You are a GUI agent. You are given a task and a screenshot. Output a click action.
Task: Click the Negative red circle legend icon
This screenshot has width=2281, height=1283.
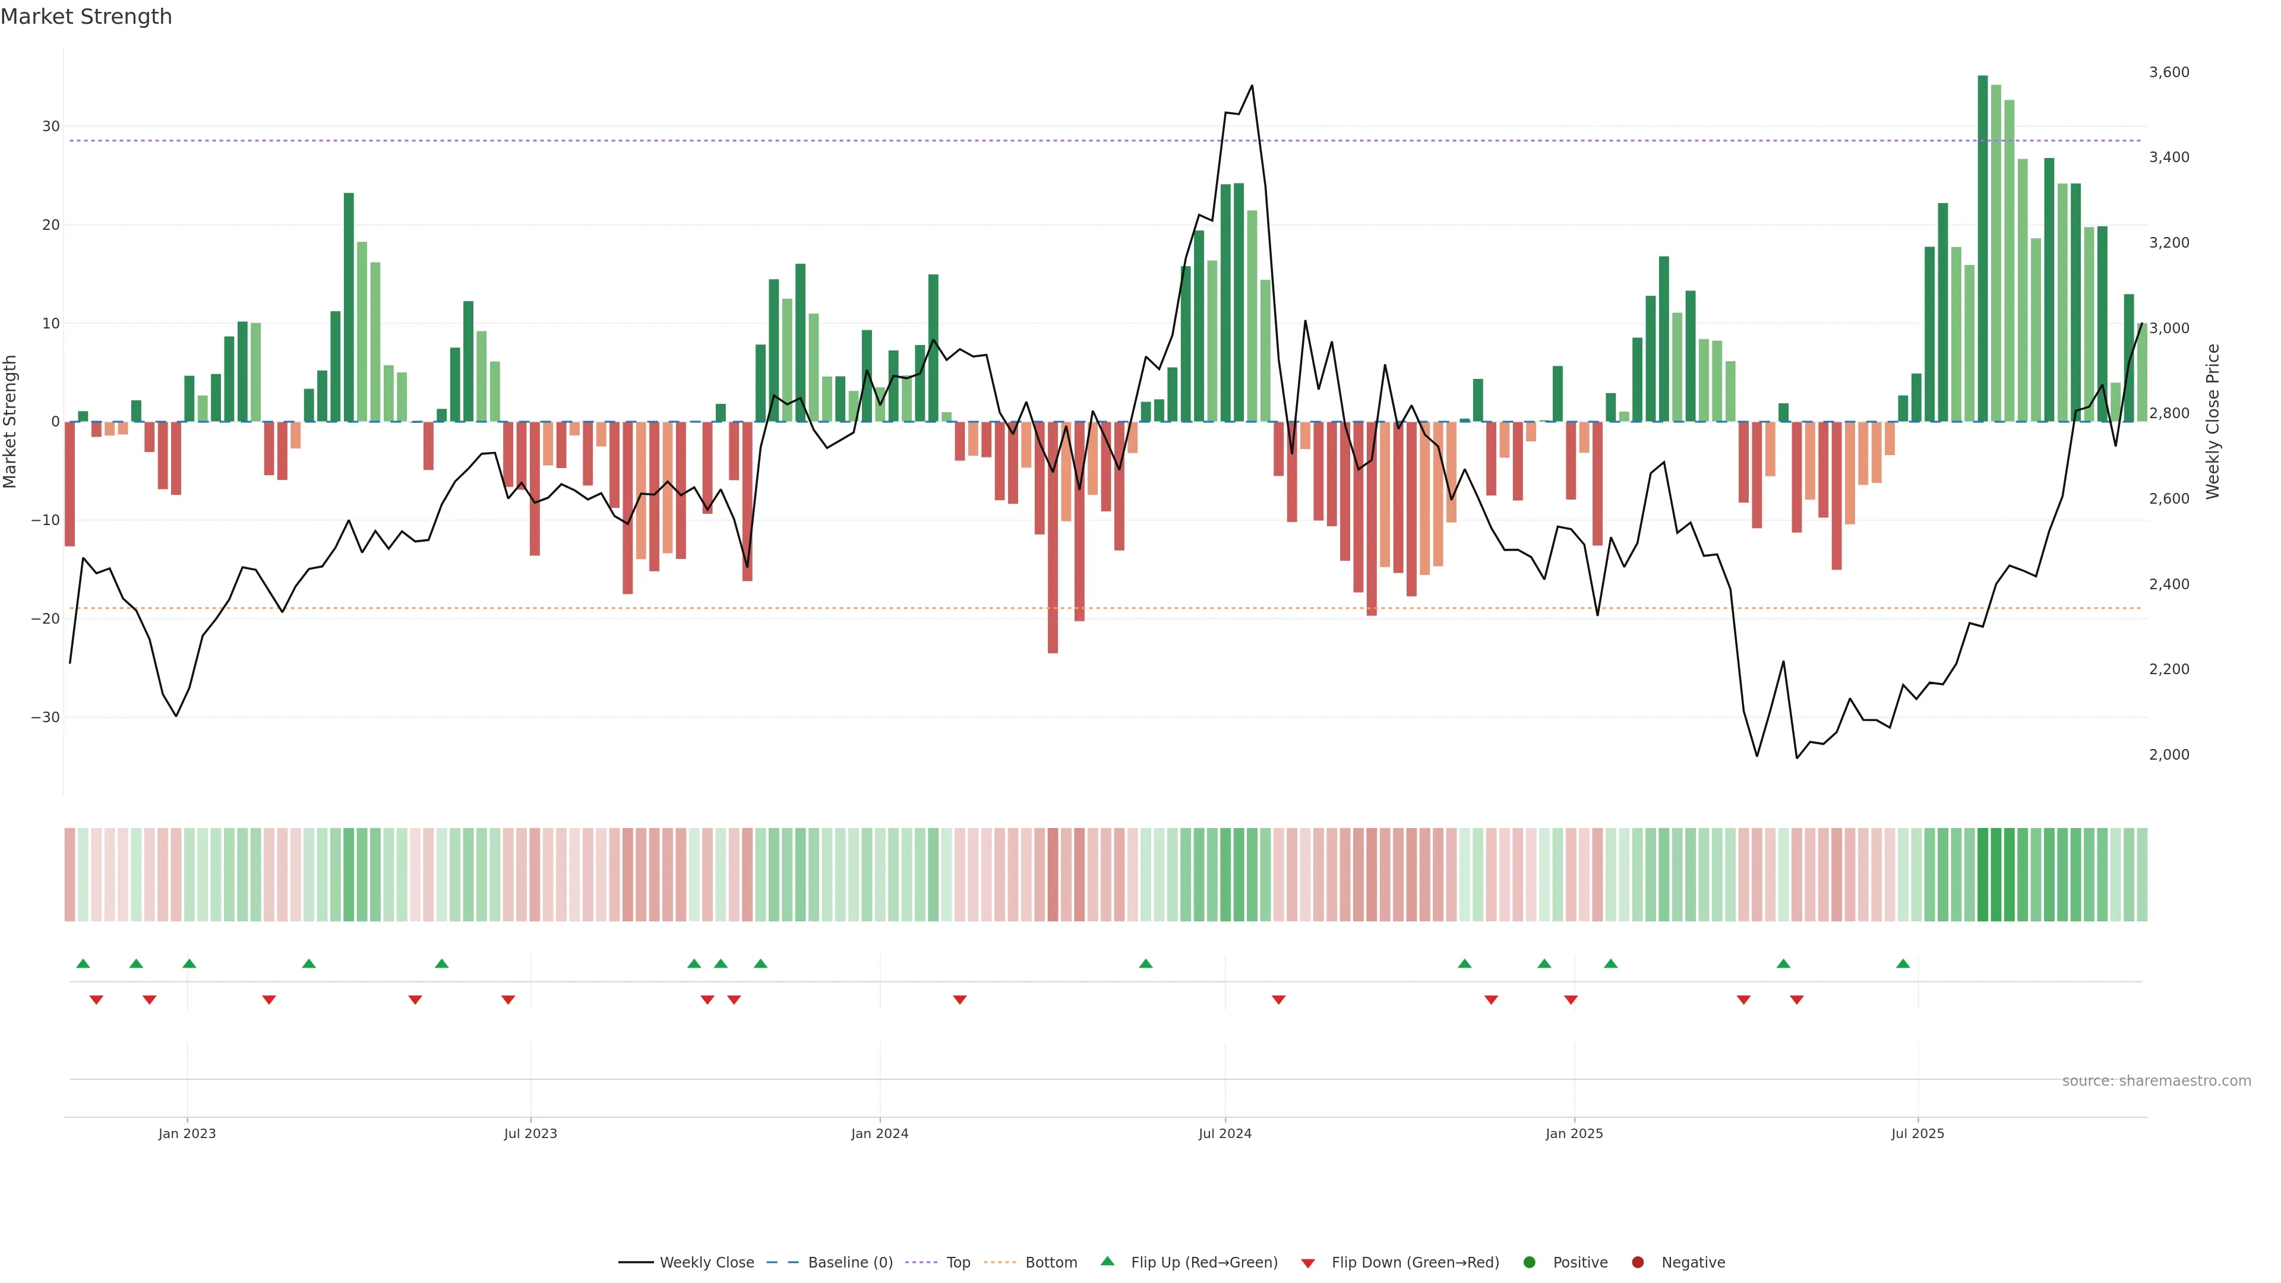click(x=1637, y=1263)
